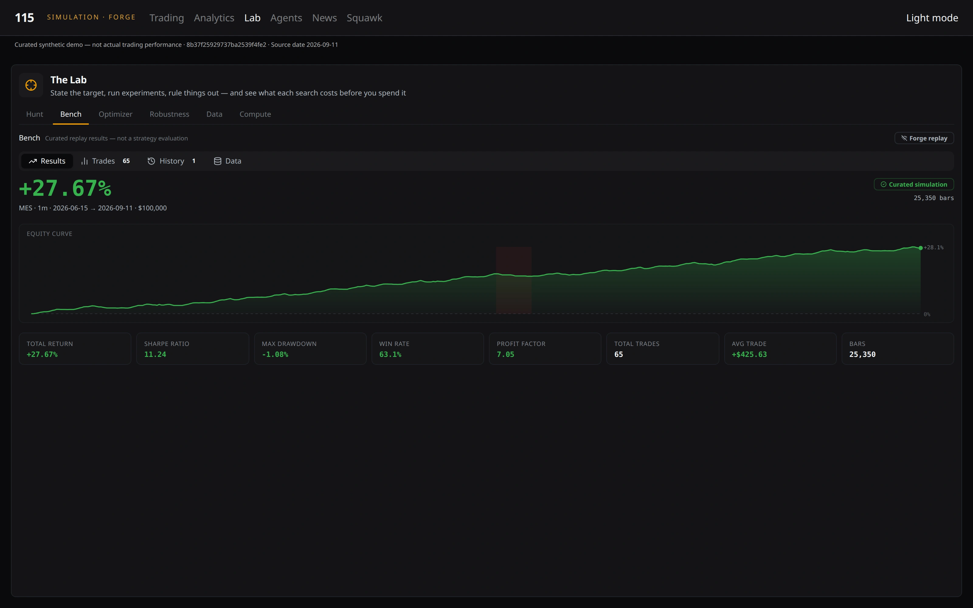Click the Sharpe Ratio 11.24 card
Viewport: 973px width, 608px height.
click(x=192, y=349)
